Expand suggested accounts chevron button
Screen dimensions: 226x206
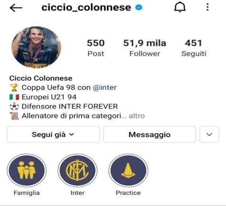click(209, 134)
